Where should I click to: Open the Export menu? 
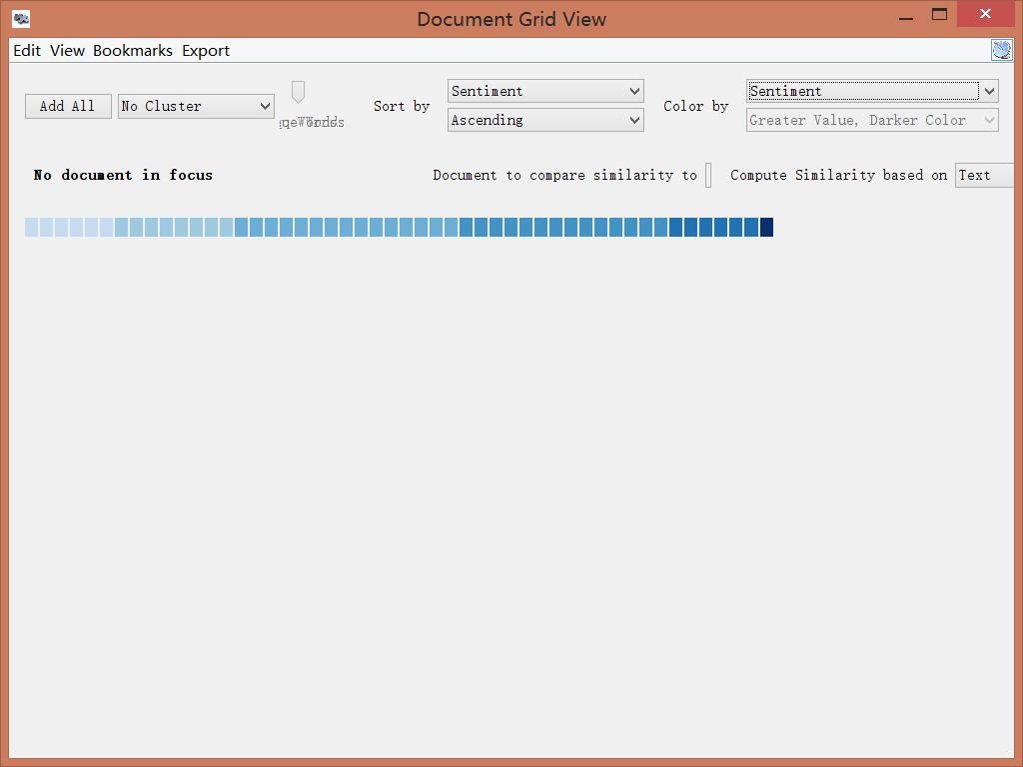[206, 51]
